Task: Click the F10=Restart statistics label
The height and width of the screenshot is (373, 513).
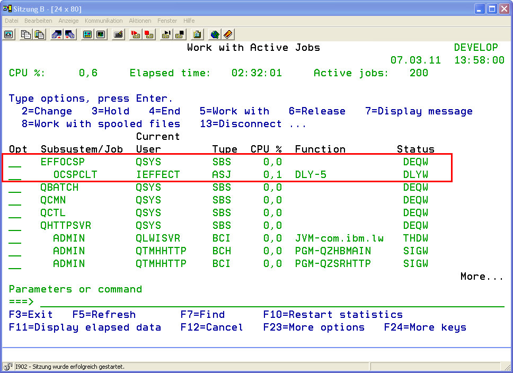Action: pyautogui.click(x=333, y=315)
